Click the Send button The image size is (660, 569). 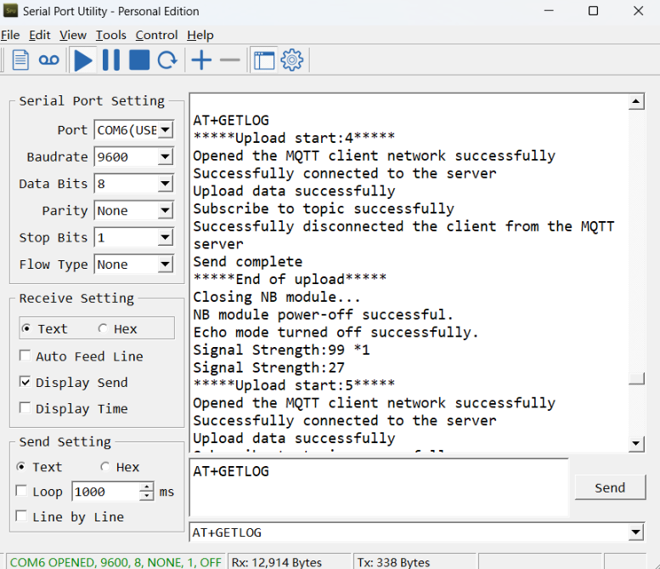610,487
